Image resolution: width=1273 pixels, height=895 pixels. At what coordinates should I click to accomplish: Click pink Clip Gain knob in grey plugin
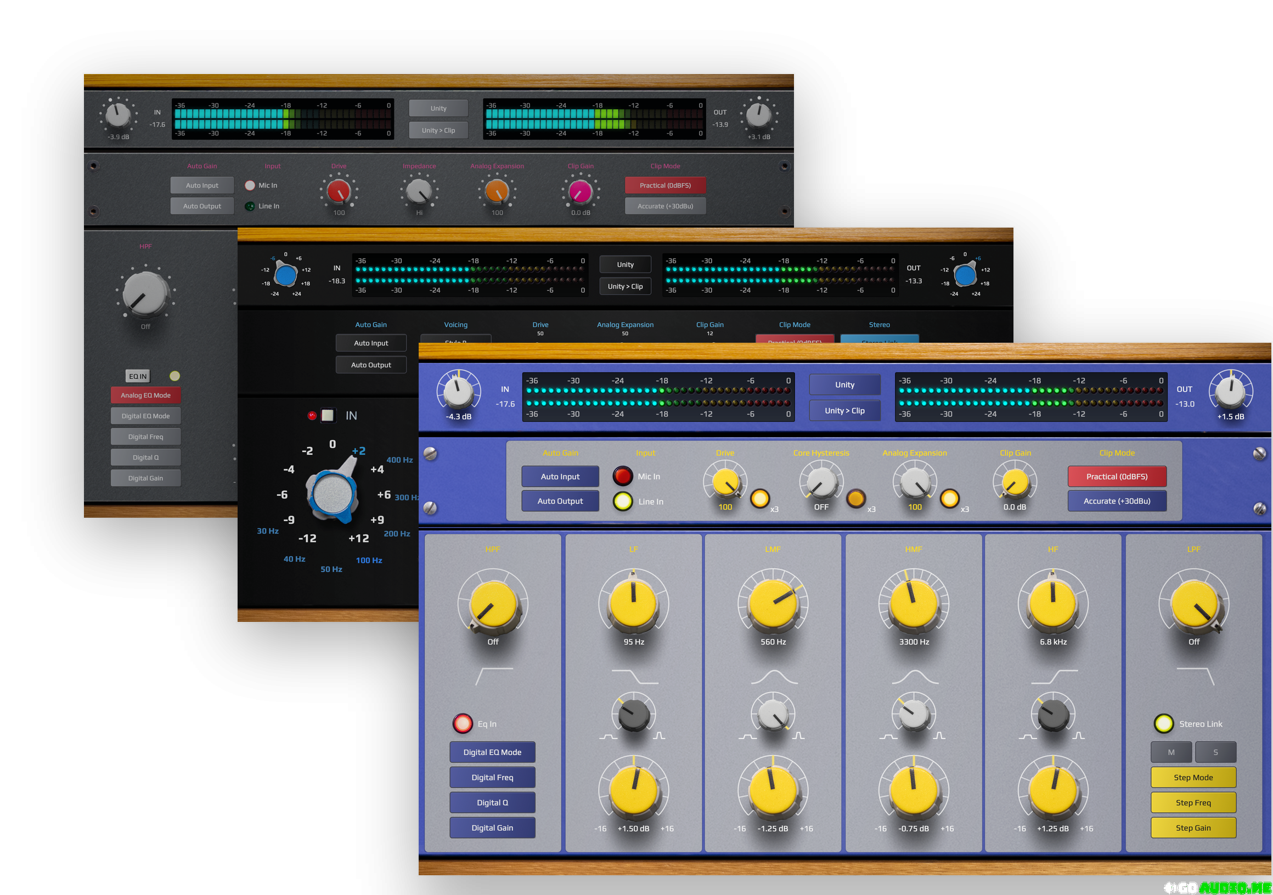[581, 191]
